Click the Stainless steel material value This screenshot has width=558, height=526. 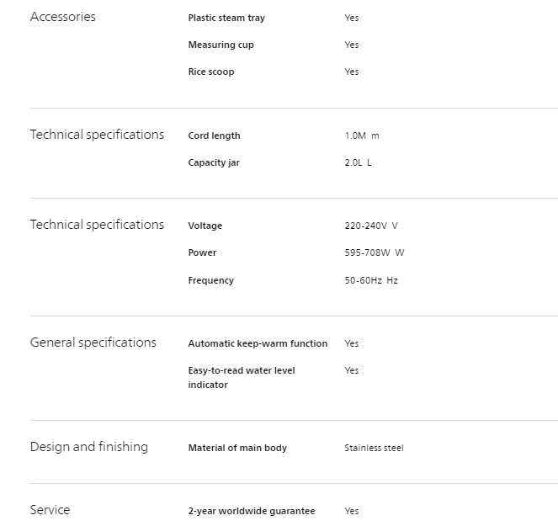374,448
